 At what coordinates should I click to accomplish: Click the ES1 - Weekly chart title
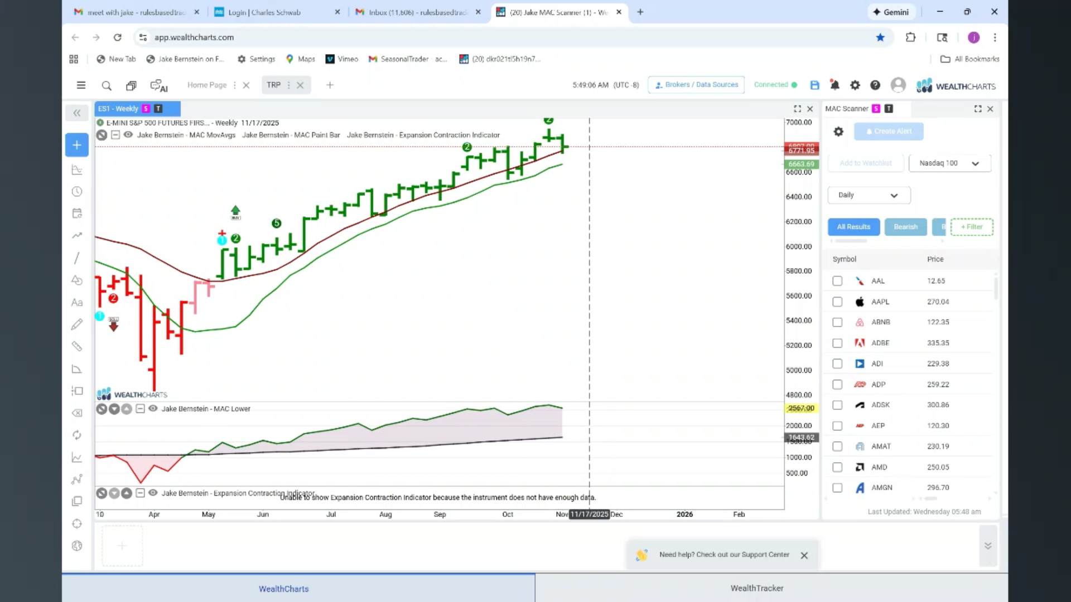click(118, 109)
